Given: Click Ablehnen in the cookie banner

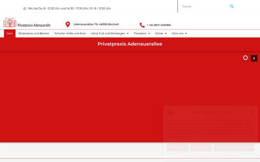Looking at the screenshot, I should (201, 147).
